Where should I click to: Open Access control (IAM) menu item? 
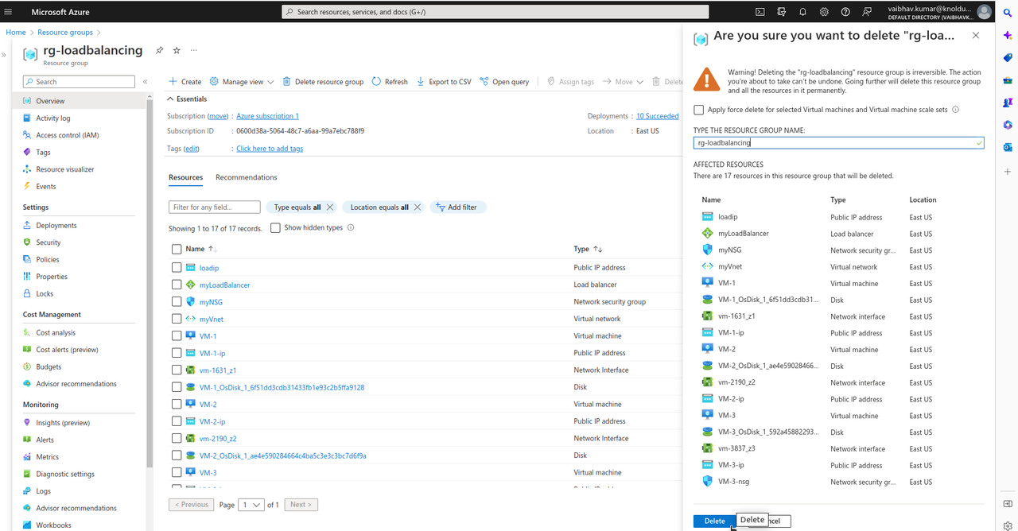point(68,135)
